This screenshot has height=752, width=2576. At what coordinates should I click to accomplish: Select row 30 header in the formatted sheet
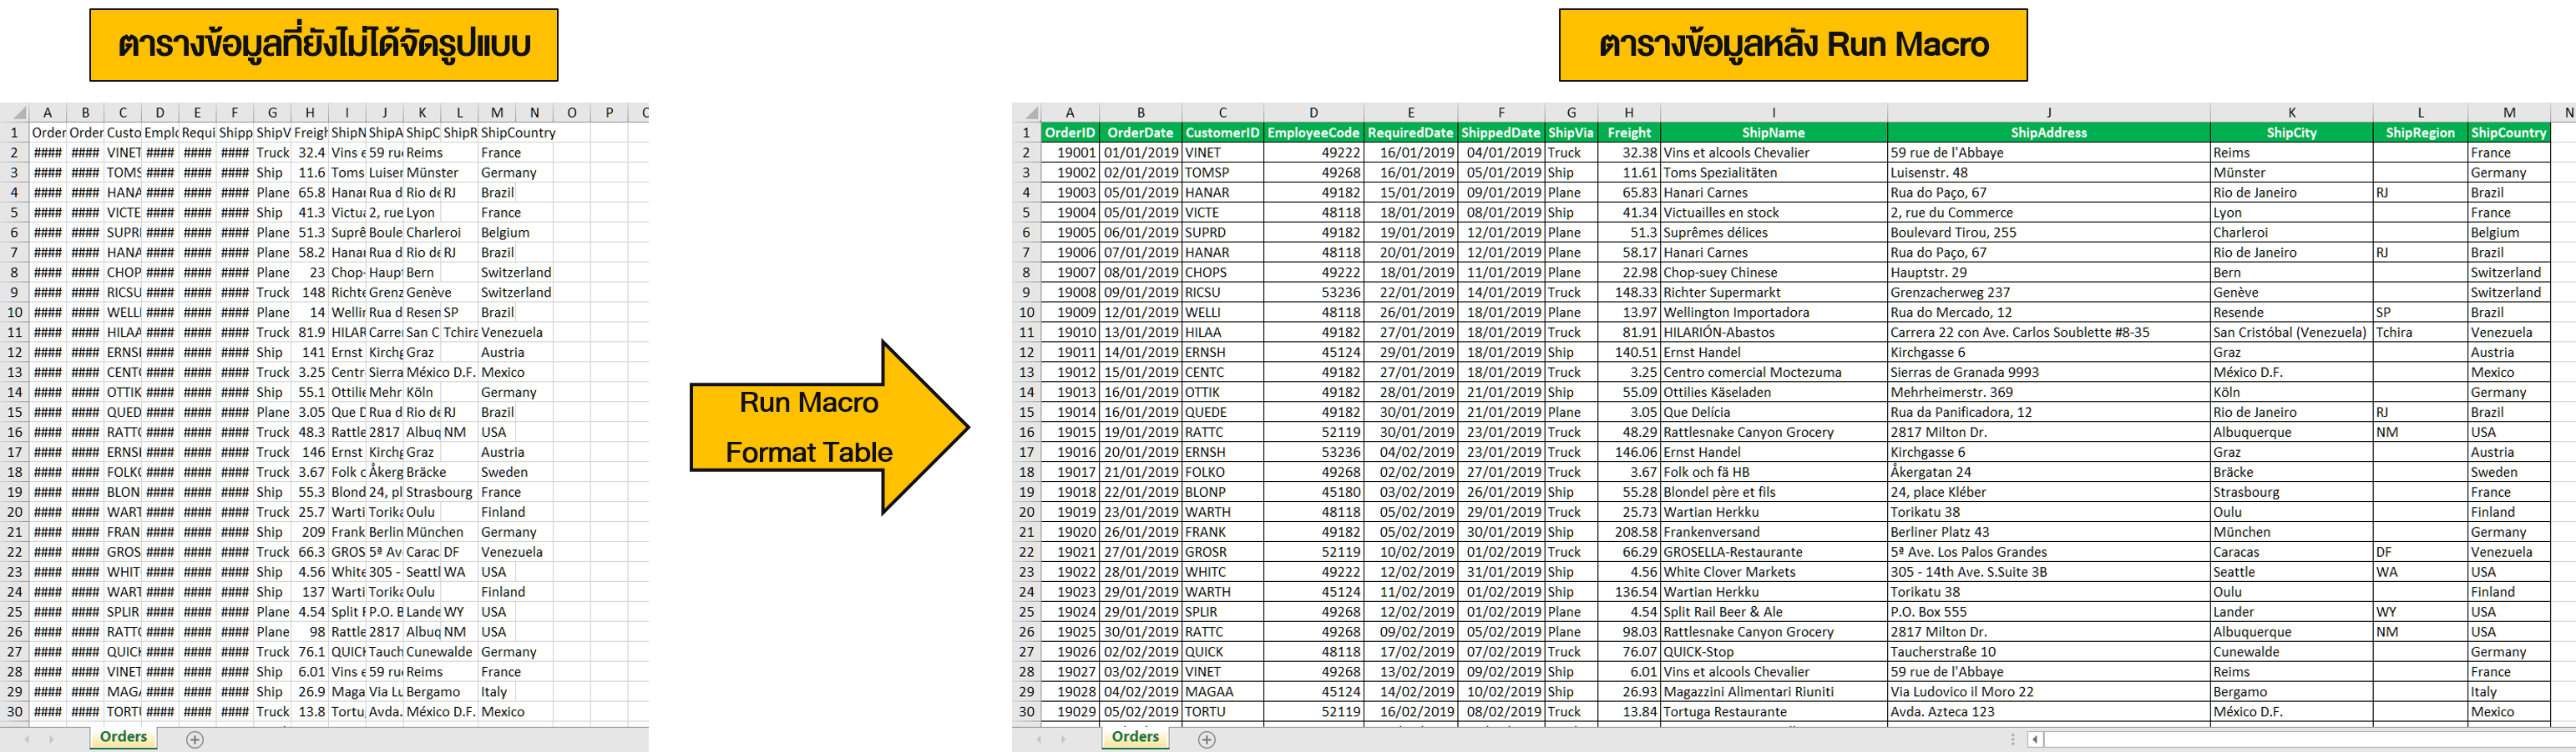coord(1029,711)
